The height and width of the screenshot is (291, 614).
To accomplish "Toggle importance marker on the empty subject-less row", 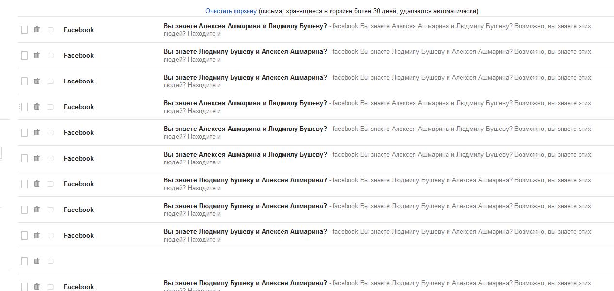I will [50, 261].
